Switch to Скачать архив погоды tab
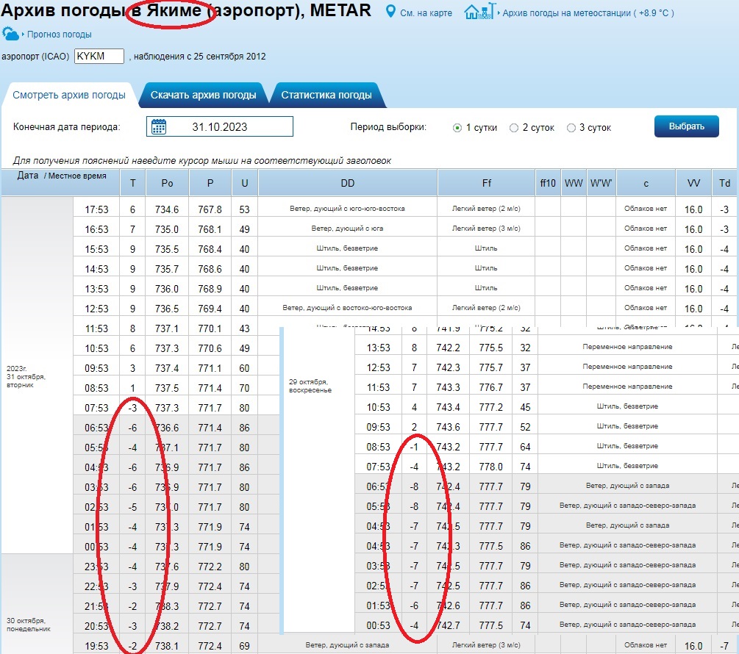This screenshot has height=654, width=739. click(x=203, y=95)
